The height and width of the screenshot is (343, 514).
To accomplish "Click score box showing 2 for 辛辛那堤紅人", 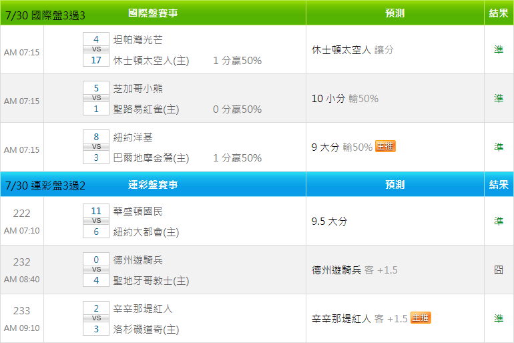I will (x=96, y=308).
